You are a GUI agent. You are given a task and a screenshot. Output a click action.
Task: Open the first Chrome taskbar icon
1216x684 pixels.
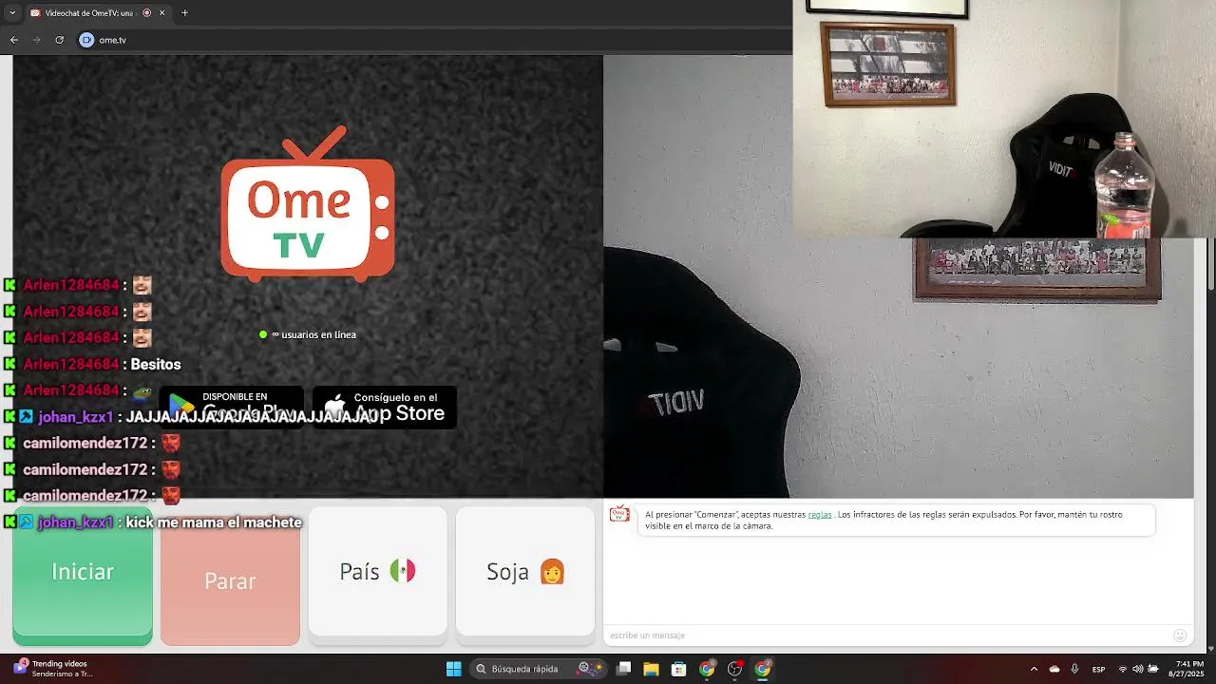click(707, 669)
